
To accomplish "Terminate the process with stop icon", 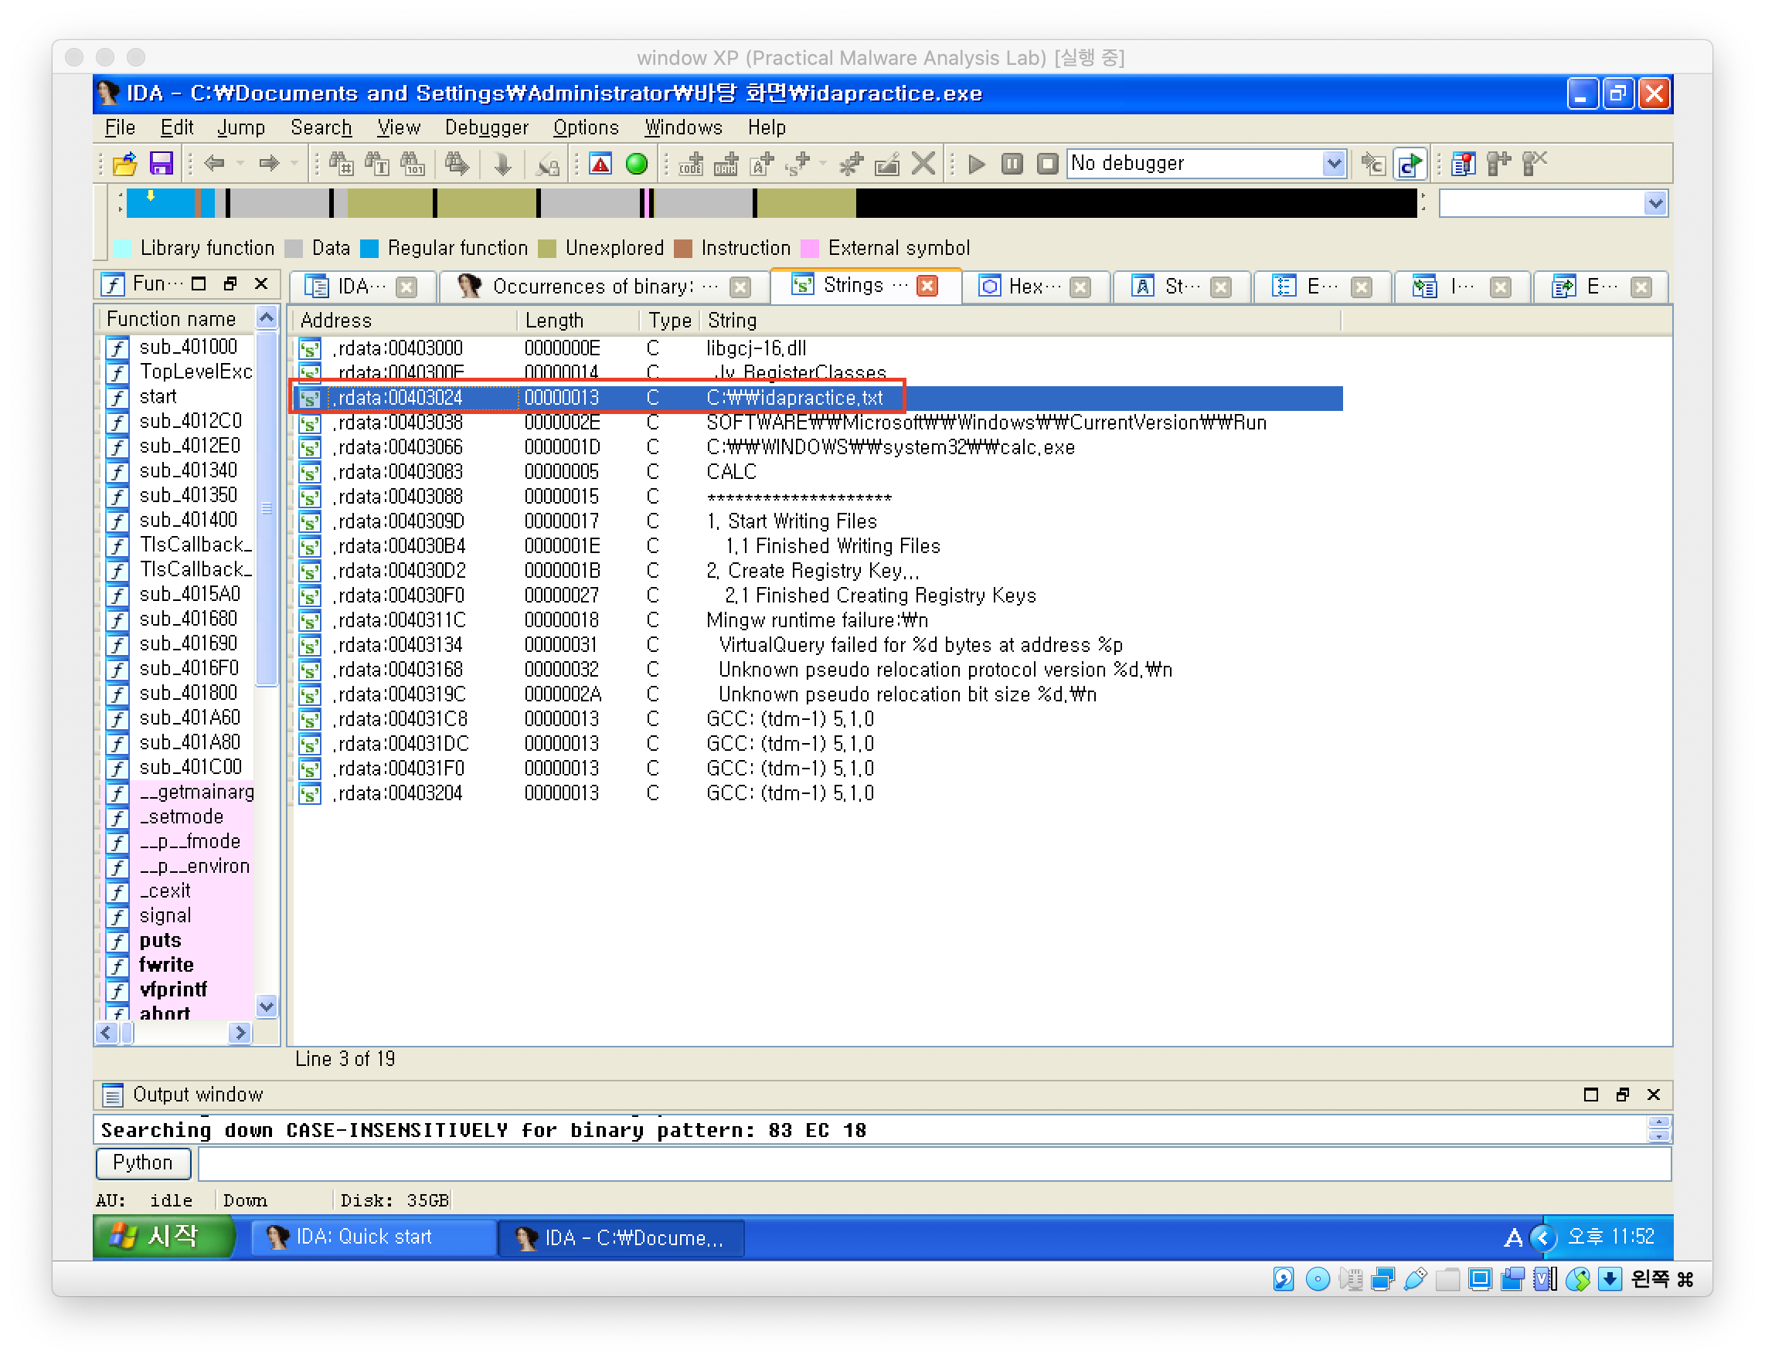I will pyautogui.click(x=1047, y=164).
